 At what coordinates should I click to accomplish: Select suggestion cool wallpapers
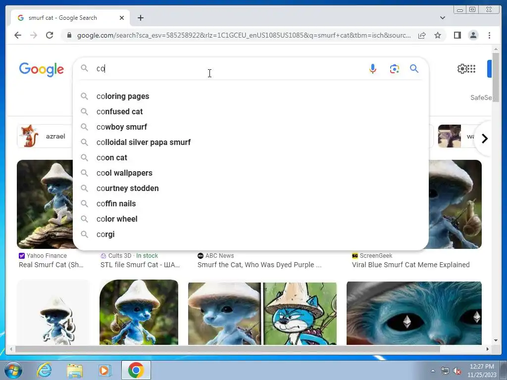click(251, 173)
